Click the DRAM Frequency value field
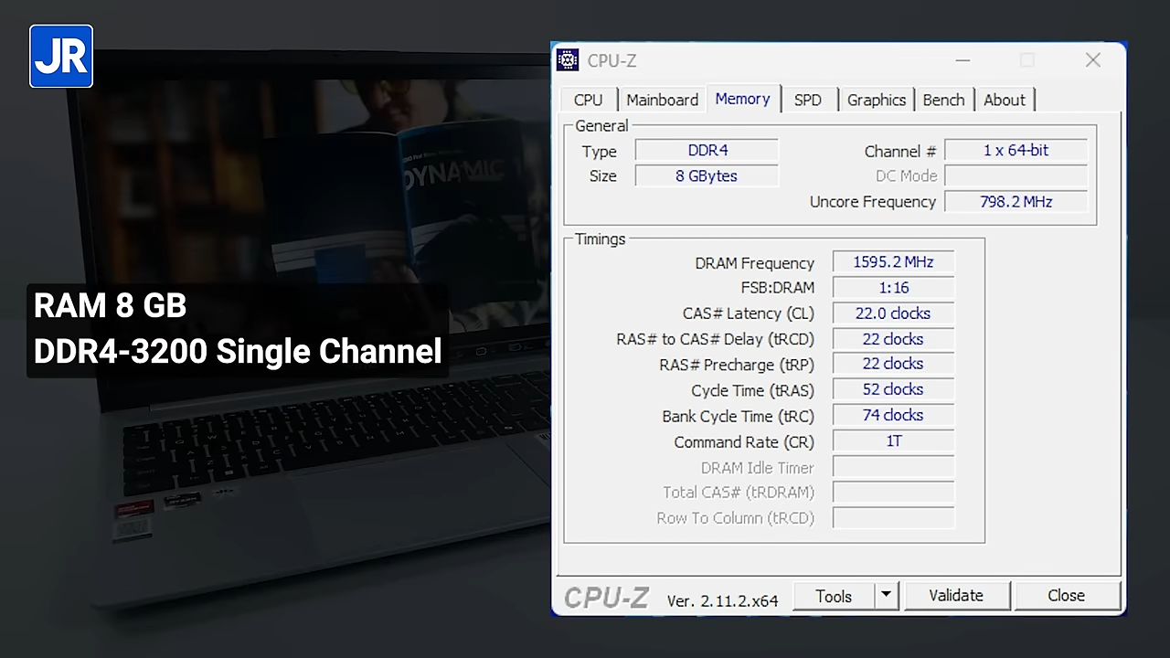The width and height of the screenshot is (1170, 658). coord(893,262)
